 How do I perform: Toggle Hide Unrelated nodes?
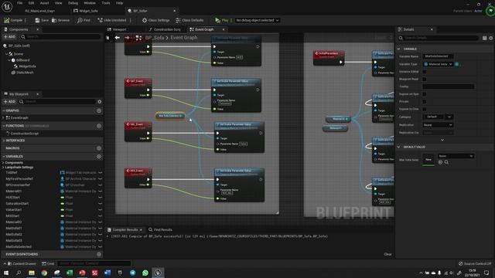pos(111,20)
